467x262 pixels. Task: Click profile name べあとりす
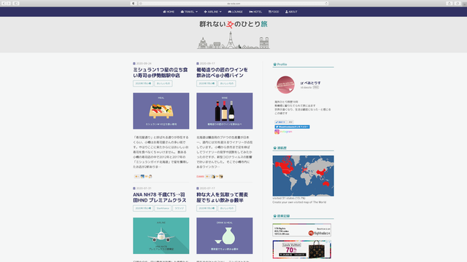pos(312,83)
